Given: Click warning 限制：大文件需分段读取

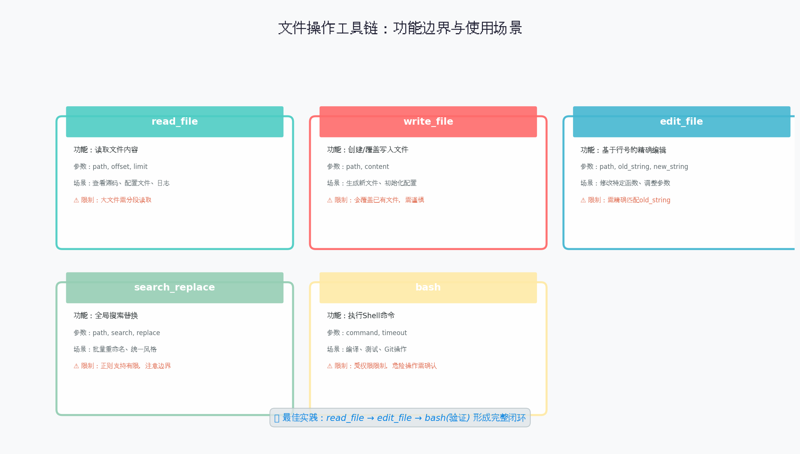Looking at the screenshot, I should (112, 200).
